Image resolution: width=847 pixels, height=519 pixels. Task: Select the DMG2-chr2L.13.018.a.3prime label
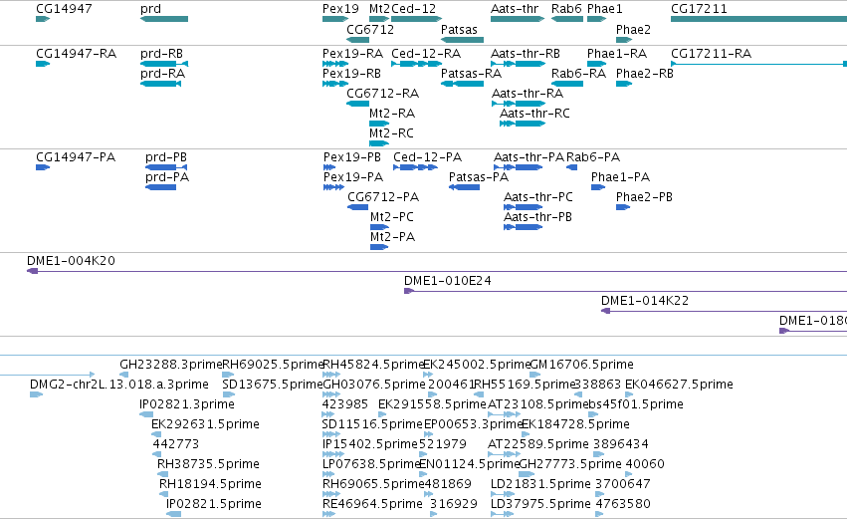coord(119,385)
